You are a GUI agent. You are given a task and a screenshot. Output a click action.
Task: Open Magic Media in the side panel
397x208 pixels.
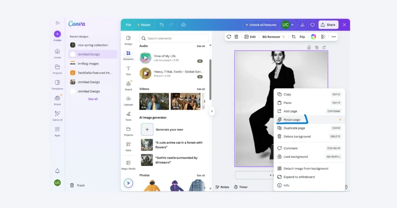128,165
